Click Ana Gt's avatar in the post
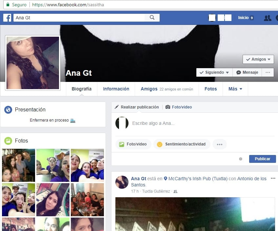The image size is (278, 231). pyautogui.click(x=122, y=182)
